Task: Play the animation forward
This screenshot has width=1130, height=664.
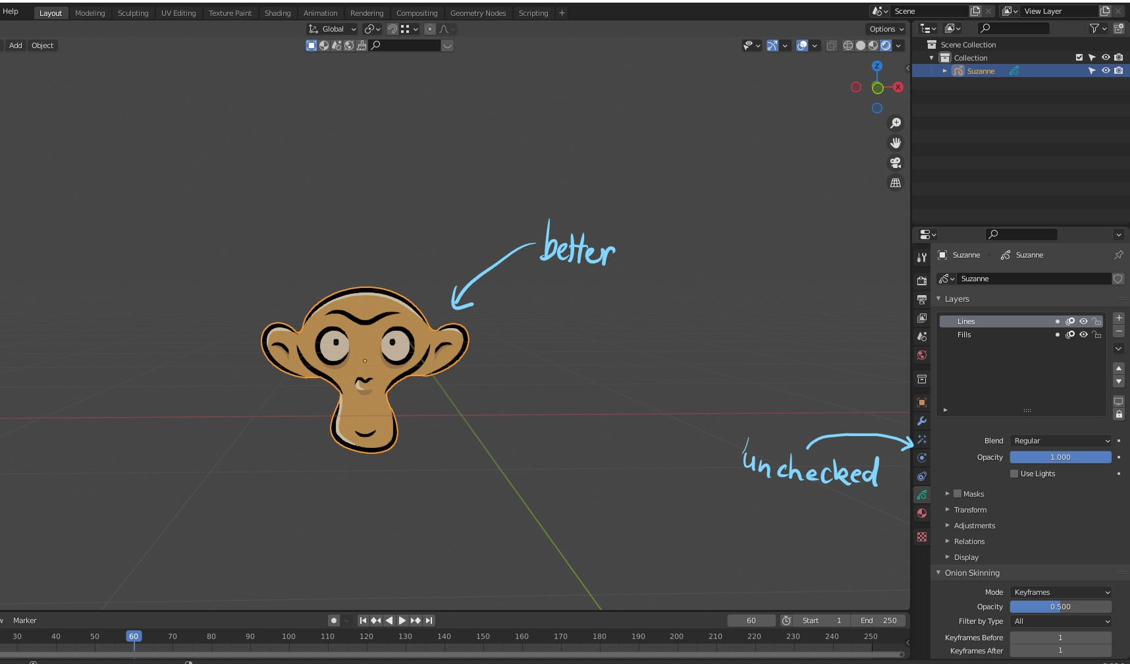Action: pos(402,621)
